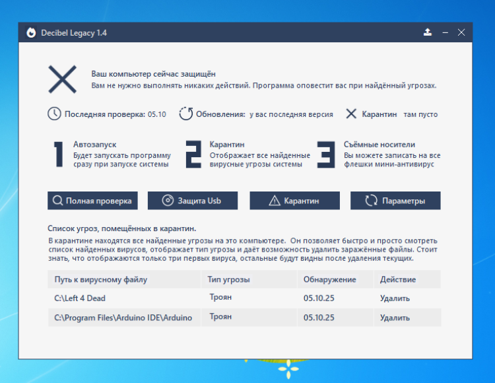Click the Путь к вирусному файлу column header
The height and width of the screenshot is (383, 495).
[101, 279]
